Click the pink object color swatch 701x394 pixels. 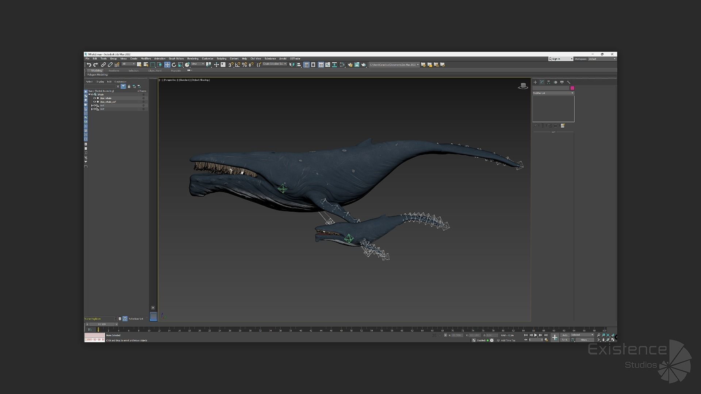click(572, 88)
